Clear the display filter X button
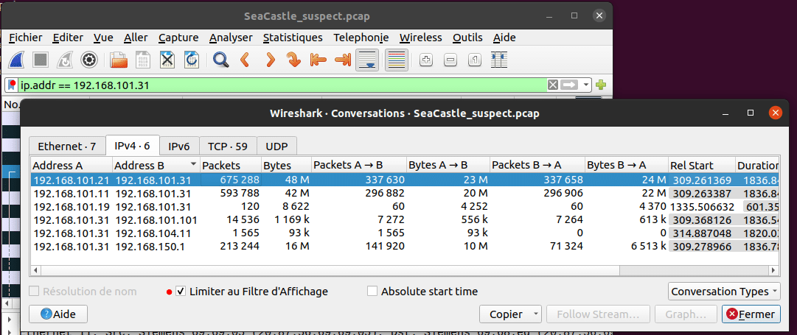This screenshot has width=797, height=335. pos(552,85)
